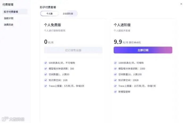Click the text 知识库空间：1GB
Screen dimensions: 184x123
coord(58,80)
